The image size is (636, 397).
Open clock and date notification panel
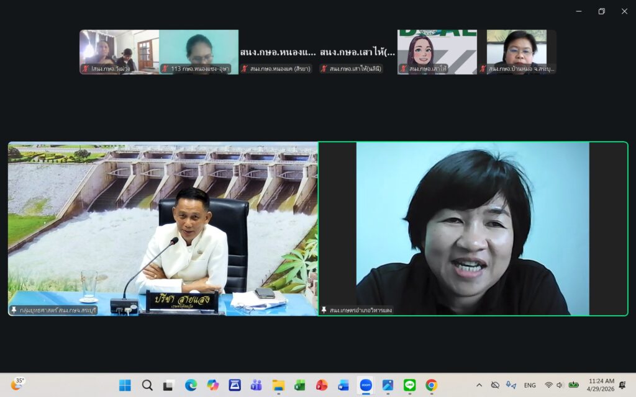coord(601,385)
